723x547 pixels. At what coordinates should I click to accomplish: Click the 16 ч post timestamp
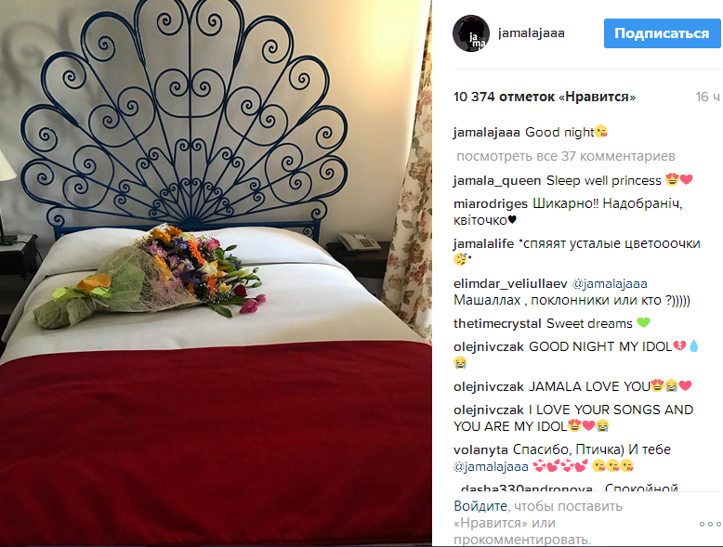click(708, 97)
